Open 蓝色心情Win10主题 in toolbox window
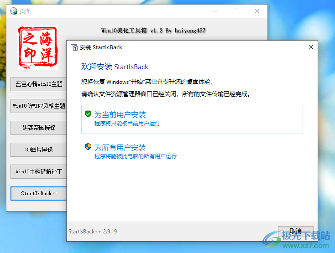This screenshot has height=253, width=335. [39, 84]
